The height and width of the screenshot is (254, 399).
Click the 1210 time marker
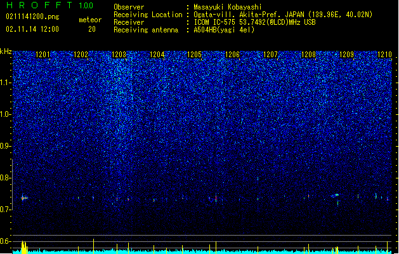(x=384, y=55)
